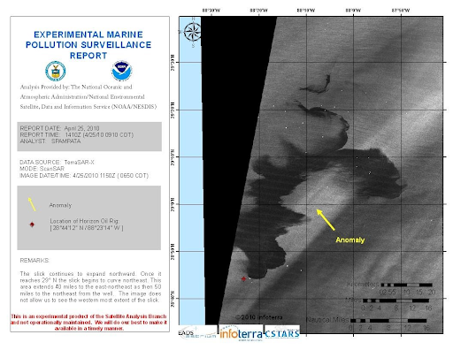Click the red rig symbol in the legend
This screenshot has height=350, width=453.
click(32, 224)
